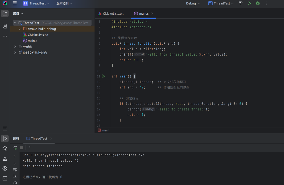Select main.c in the project tree
284x185 pixels.
(32, 41)
